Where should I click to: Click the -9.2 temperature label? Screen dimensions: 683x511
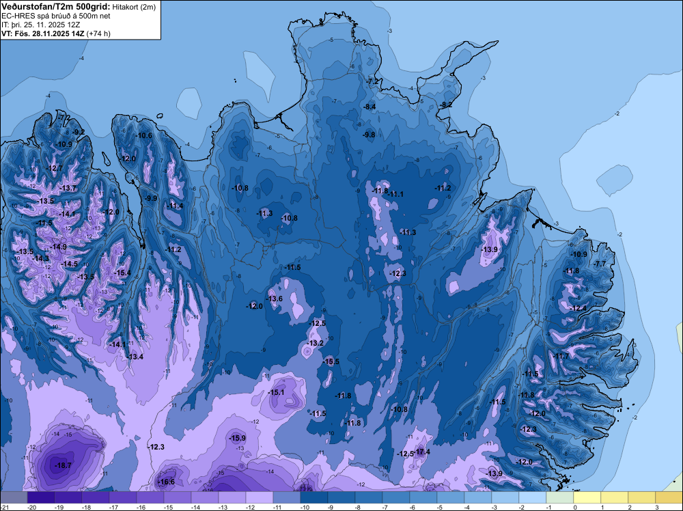78,132
